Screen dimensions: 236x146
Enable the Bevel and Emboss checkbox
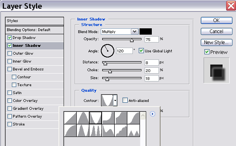click(9, 69)
